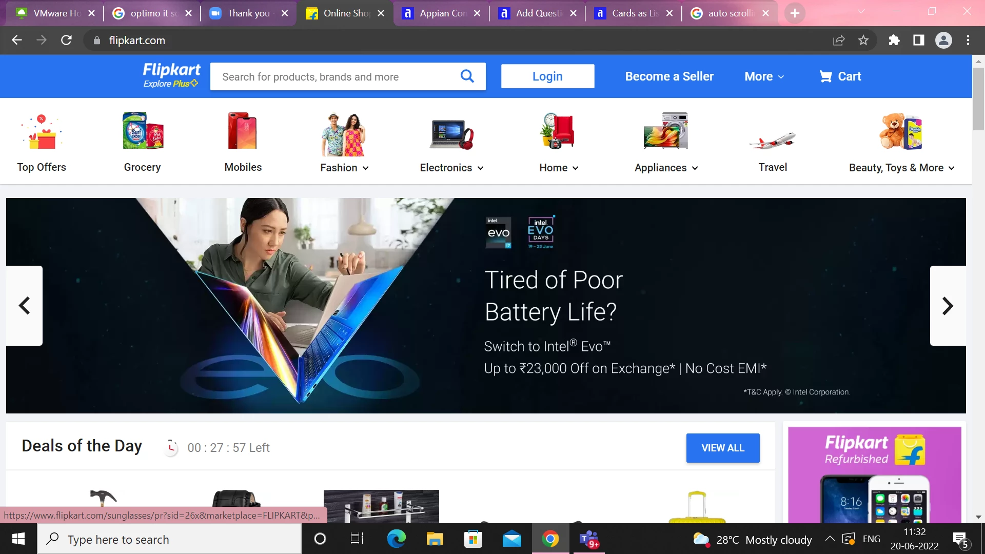Open the Chrome three-dot menu
985x554 pixels.
coord(968,40)
